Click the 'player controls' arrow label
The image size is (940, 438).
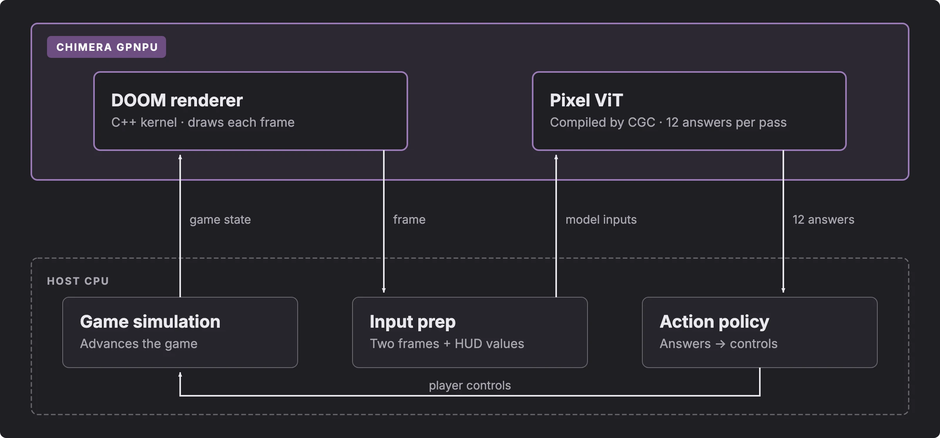470,385
